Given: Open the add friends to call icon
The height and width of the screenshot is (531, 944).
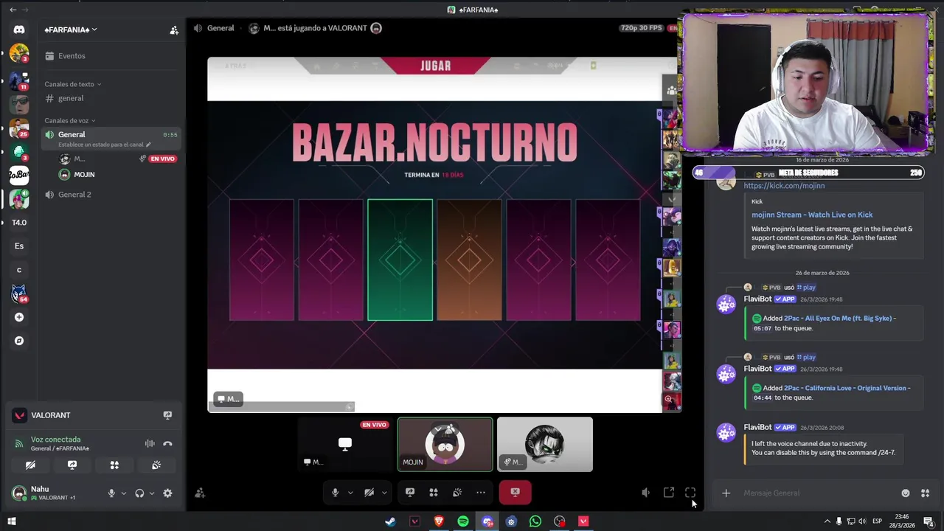Looking at the screenshot, I should tap(199, 493).
